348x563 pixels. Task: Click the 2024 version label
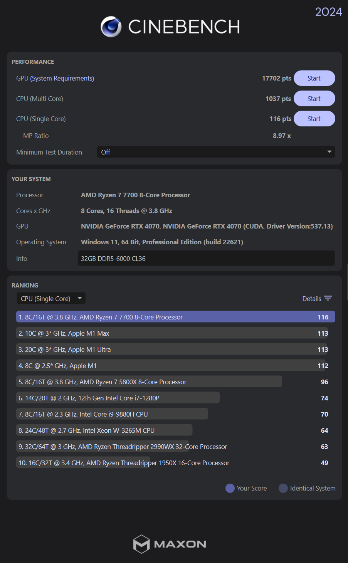[x=329, y=12]
